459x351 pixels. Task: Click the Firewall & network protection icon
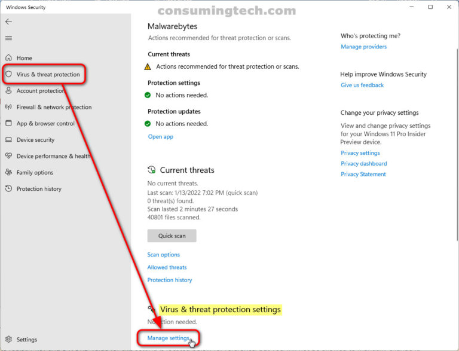8,107
